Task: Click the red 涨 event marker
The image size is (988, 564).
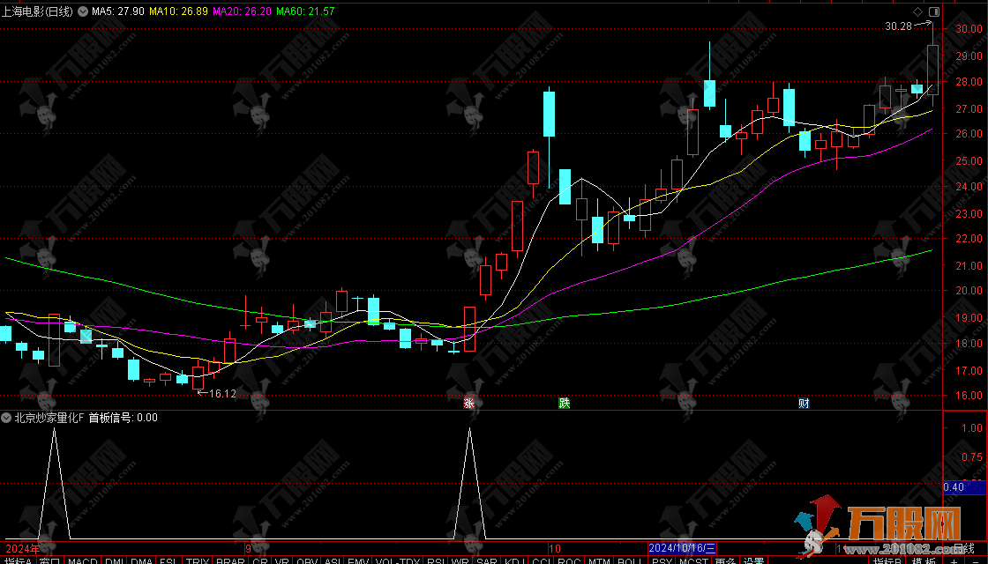Action: pos(468,404)
